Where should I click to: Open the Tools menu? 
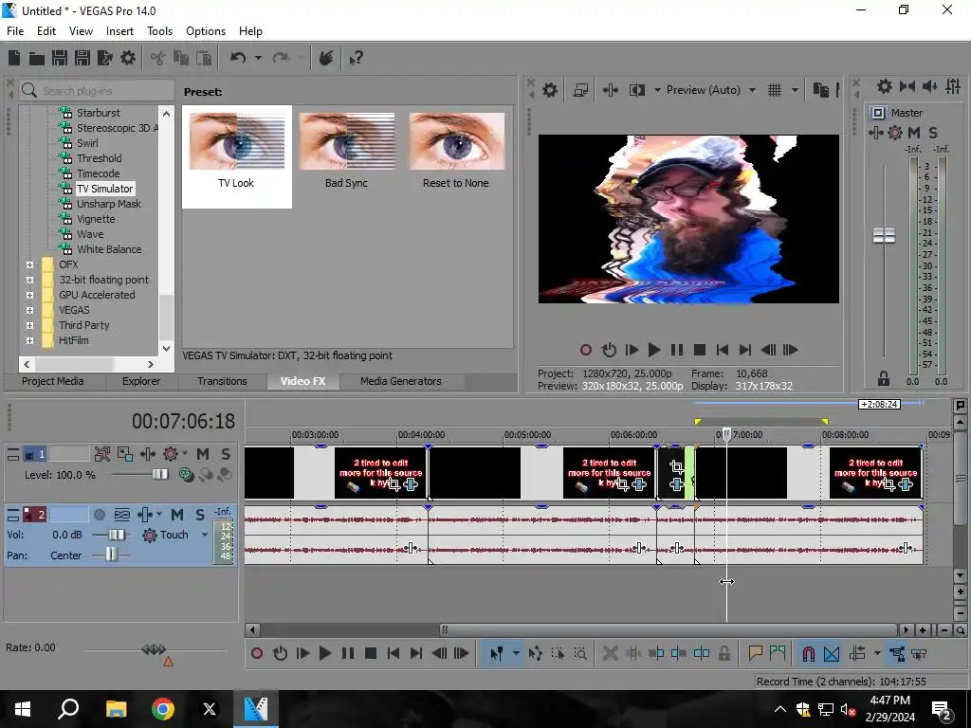[x=159, y=31]
